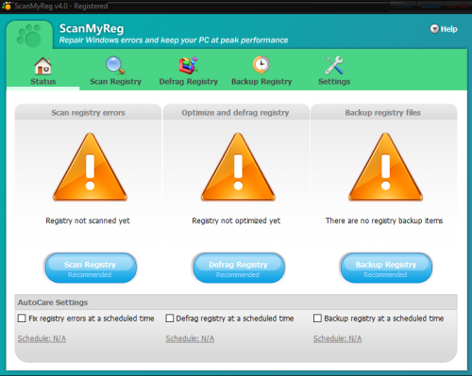Screen dimensions: 472x376
Task: Click 'There are no registry backup items' text
Action: pos(384,221)
